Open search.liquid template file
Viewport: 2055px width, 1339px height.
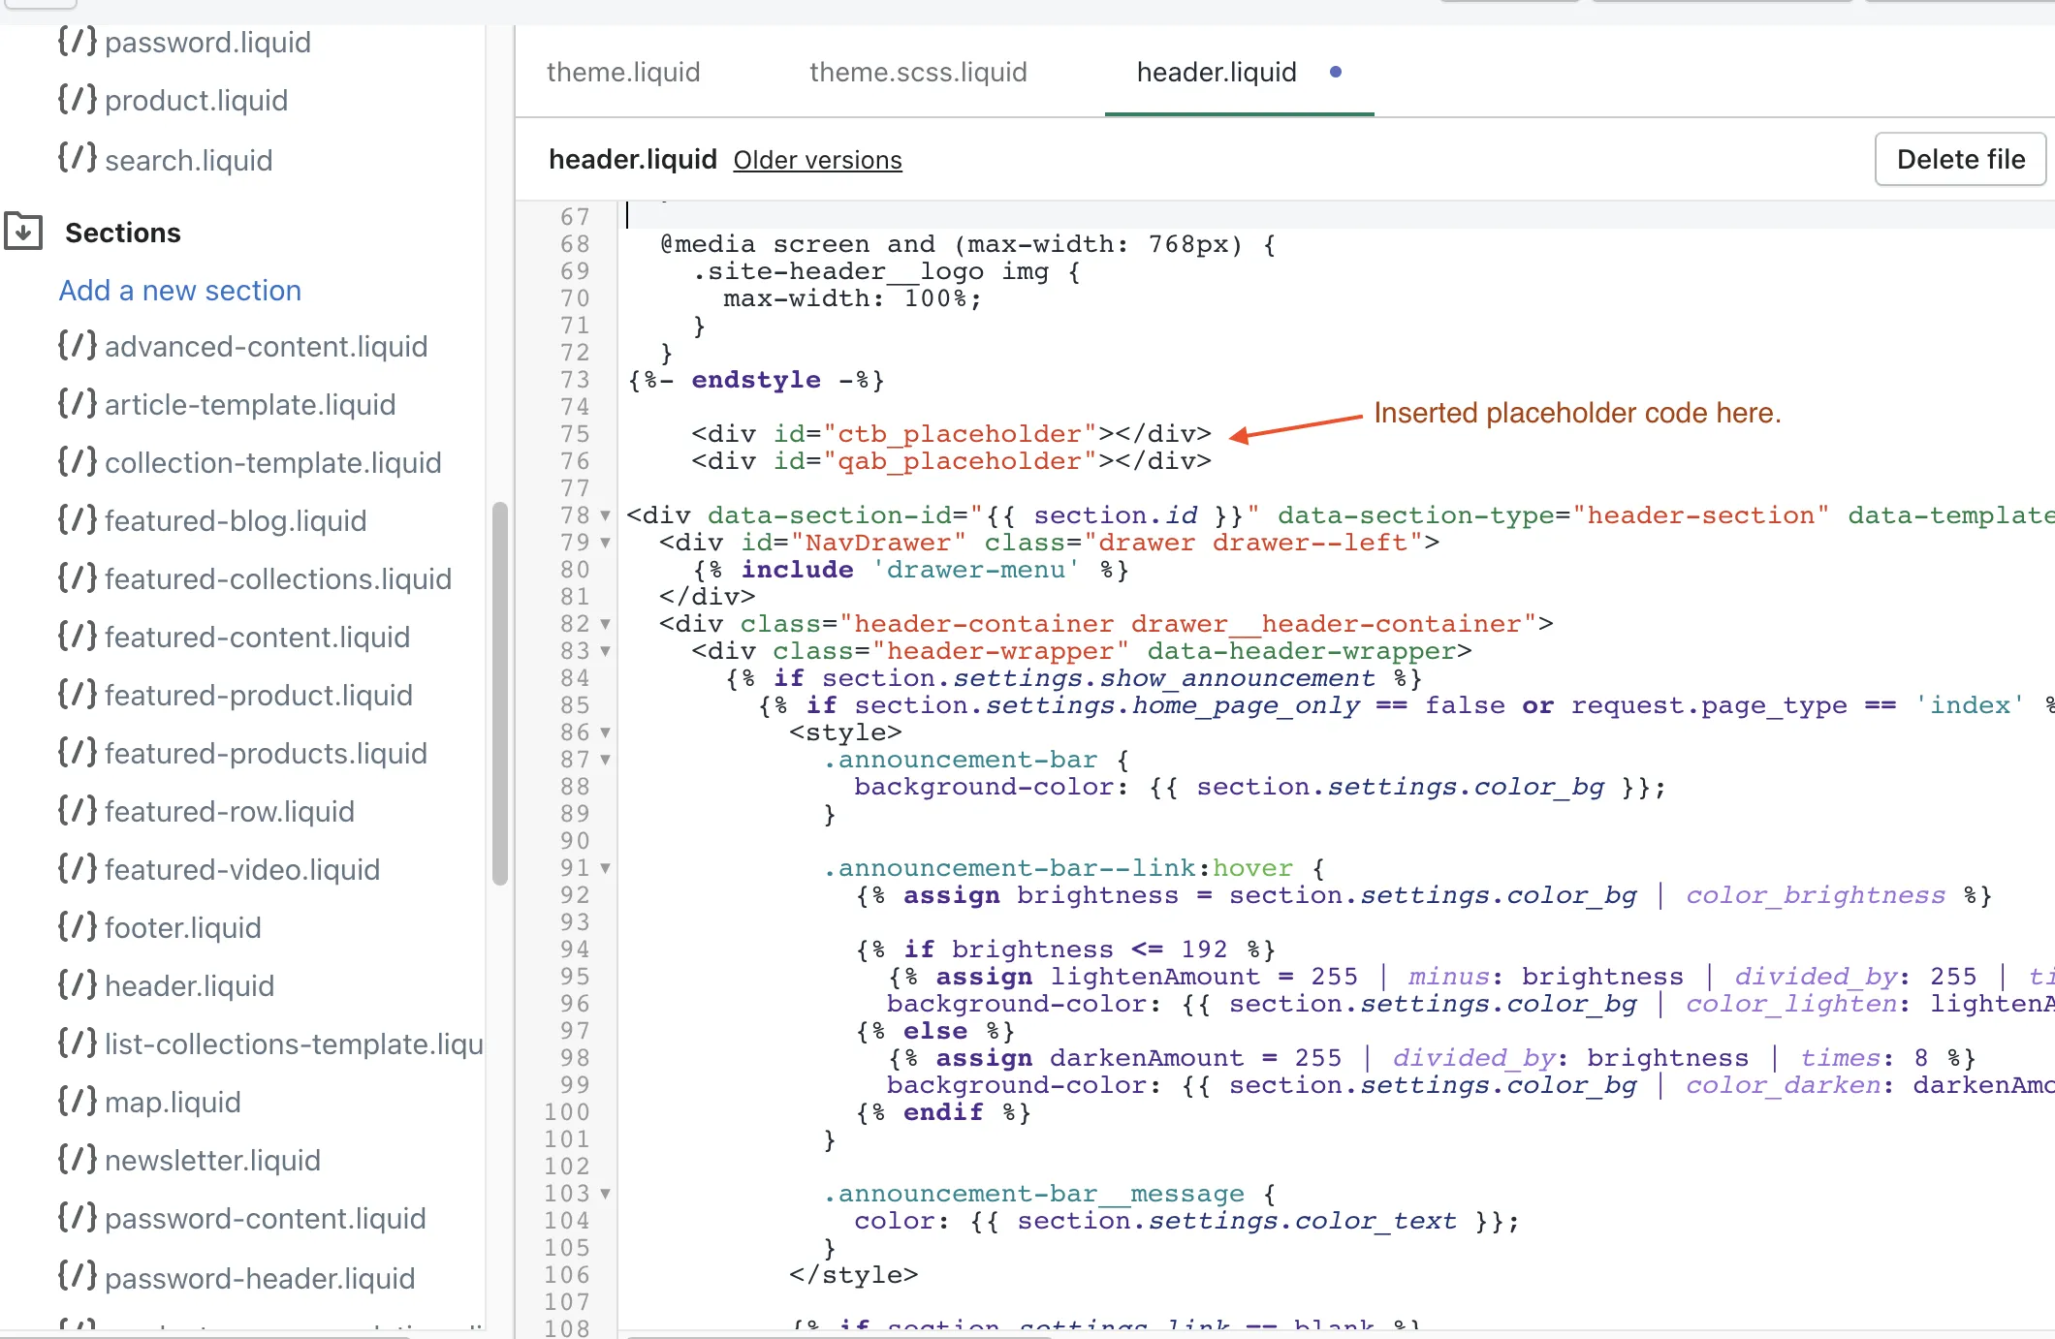point(188,160)
